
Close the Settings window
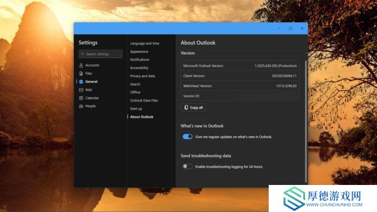tap(302, 28)
